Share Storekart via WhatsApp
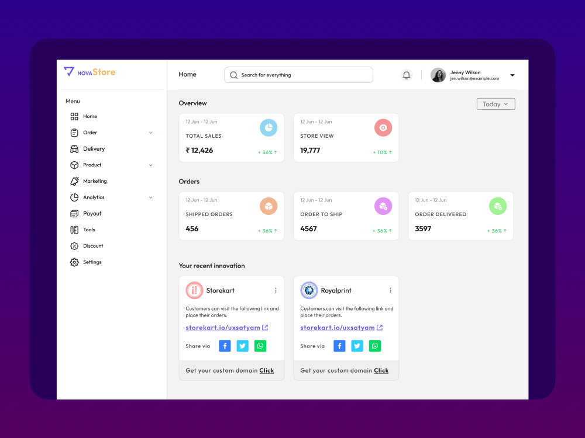585x438 pixels. [260, 346]
